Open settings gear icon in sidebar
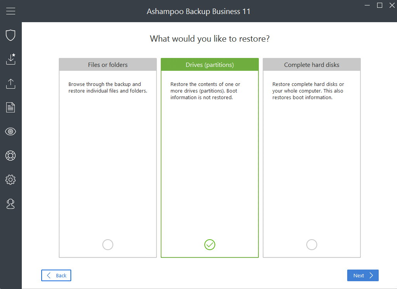397x289 pixels. pos(11,180)
